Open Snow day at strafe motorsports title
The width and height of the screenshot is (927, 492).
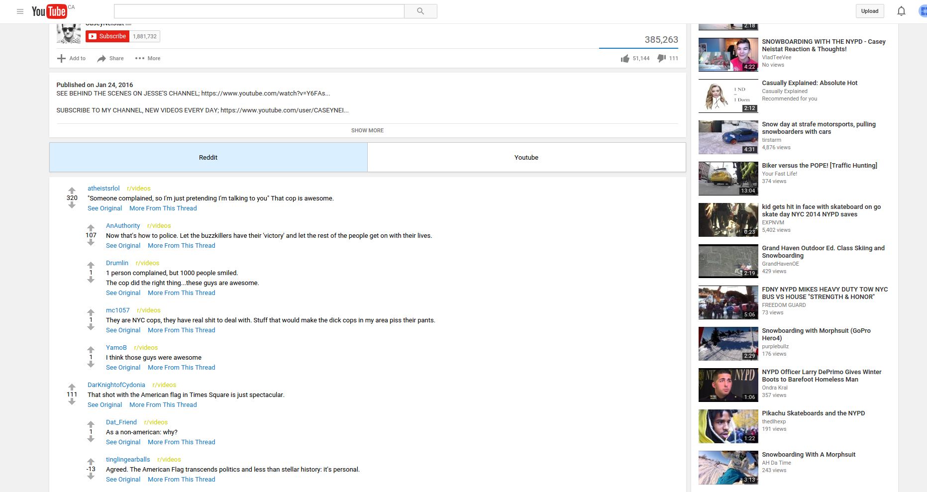coord(819,128)
